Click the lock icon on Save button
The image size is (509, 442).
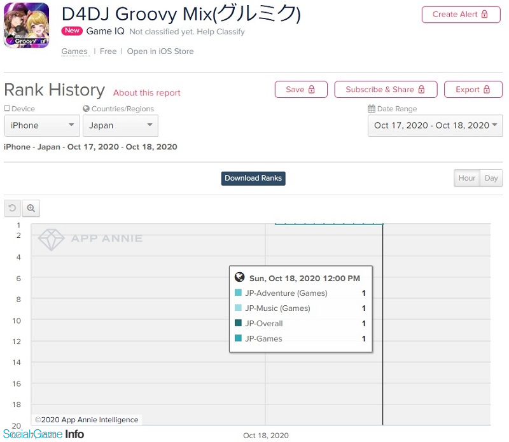pos(311,89)
